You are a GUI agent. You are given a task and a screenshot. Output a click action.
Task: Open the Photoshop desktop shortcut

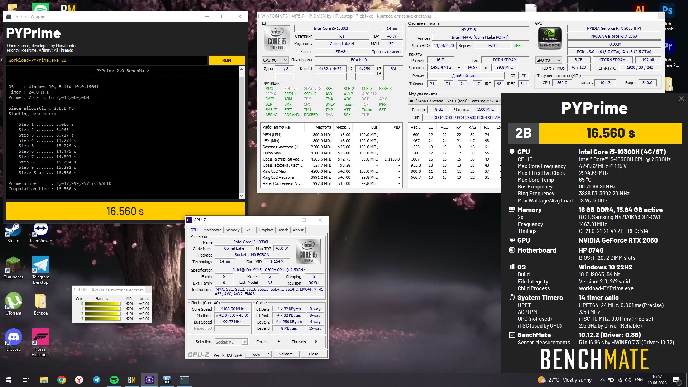coord(667,10)
